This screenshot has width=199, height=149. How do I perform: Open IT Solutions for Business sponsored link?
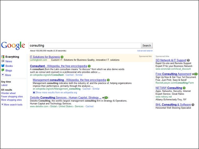click(x=45, y=57)
